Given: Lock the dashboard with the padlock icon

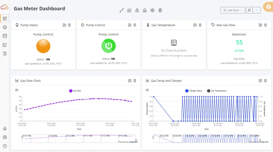Looking at the screenshot, I should point(137,10).
